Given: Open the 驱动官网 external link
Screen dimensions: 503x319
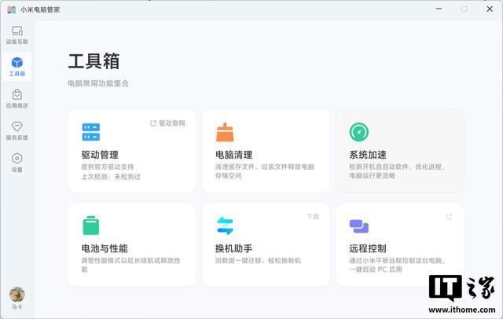Looking at the screenshot, I should [167, 123].
